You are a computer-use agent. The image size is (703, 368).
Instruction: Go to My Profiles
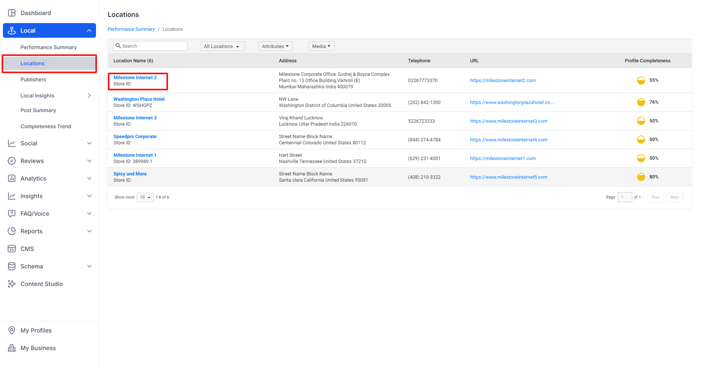point(36,330)
